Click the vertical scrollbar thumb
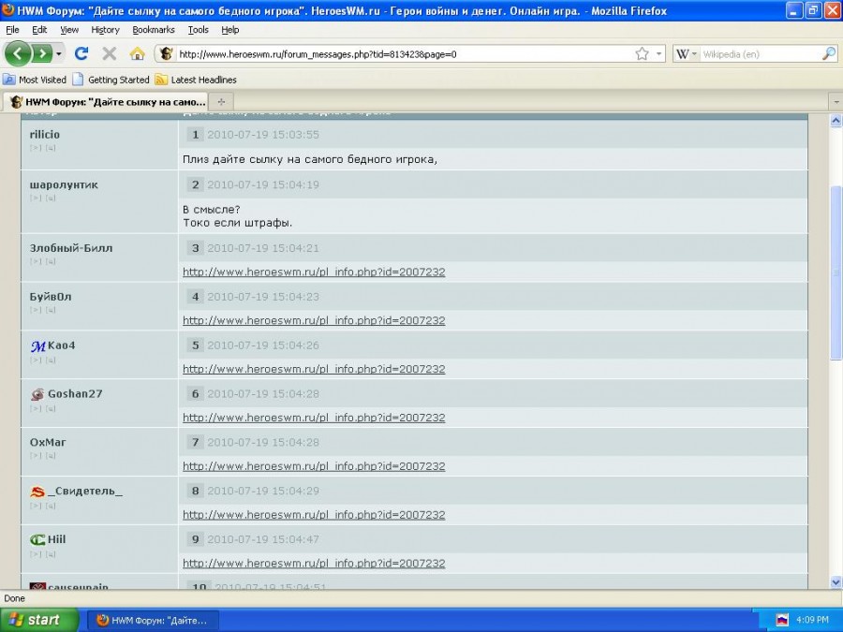843x632 pixels. [x=836, y=273]
